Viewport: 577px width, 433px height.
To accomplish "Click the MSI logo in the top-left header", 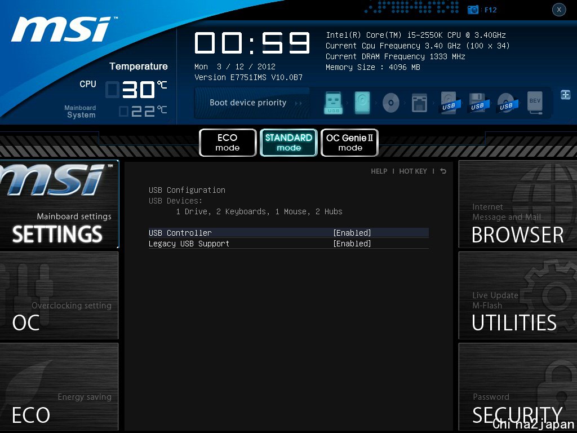I will coord(63,29).
